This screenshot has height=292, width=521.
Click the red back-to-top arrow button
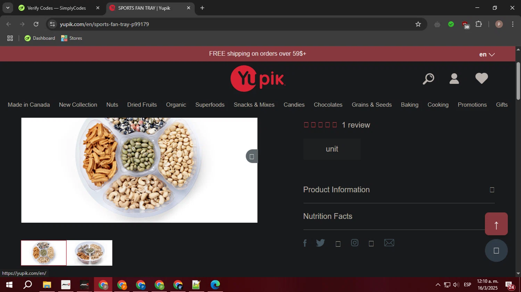[496, 224]
